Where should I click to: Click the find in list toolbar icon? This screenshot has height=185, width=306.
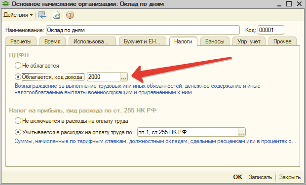click(x=42, y=15)
